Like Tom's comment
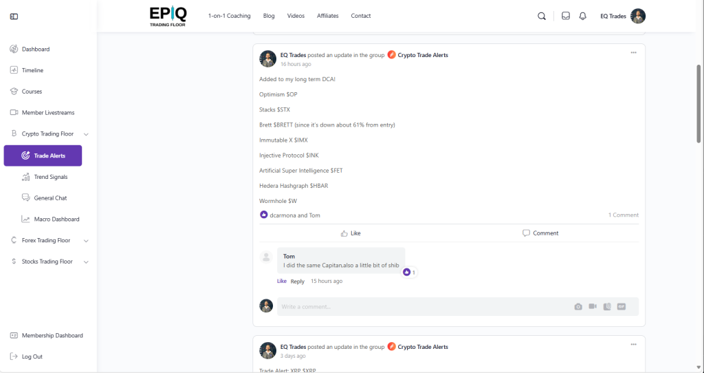The image size is (704, 373). (x=281, y=281)
